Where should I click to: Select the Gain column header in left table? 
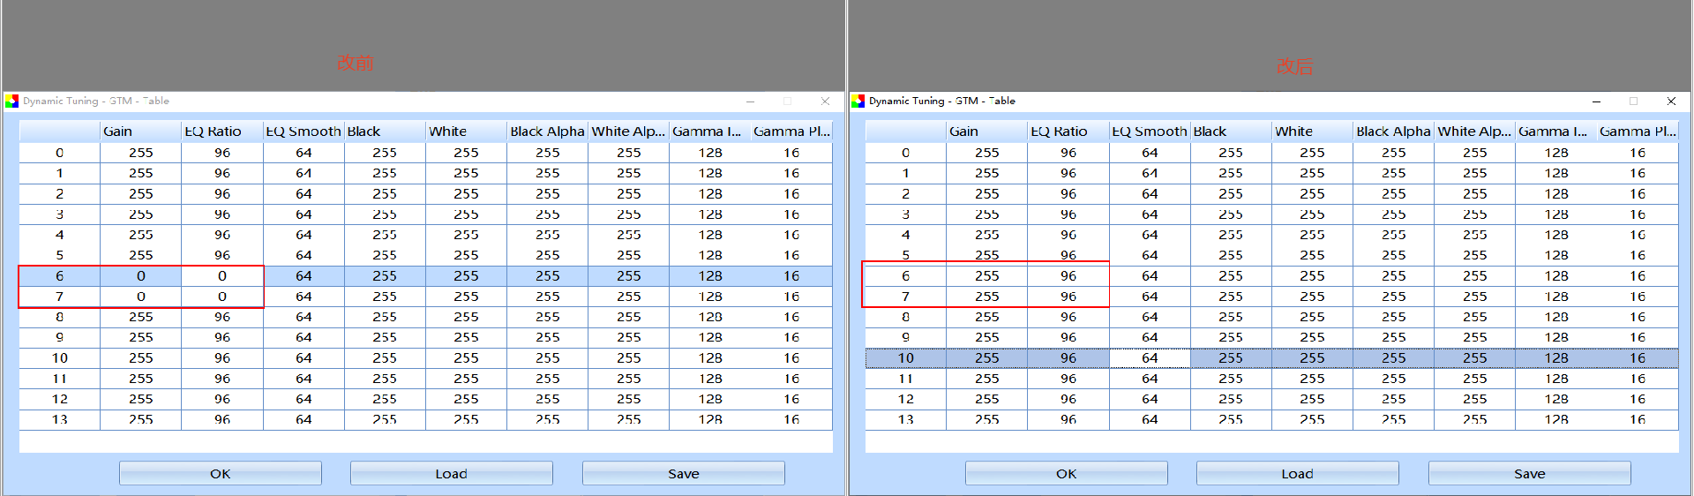(141, 132)
